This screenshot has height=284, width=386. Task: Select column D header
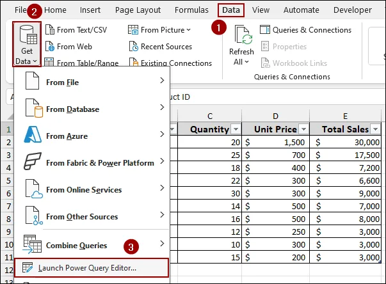(275, 116)
